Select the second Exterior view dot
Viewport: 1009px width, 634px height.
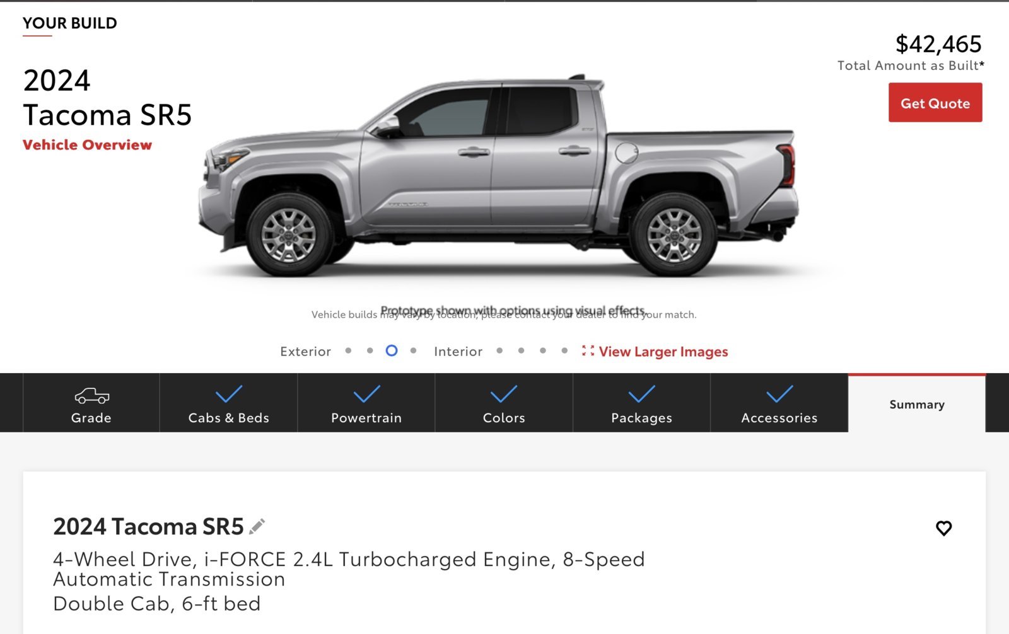point(370,350)
